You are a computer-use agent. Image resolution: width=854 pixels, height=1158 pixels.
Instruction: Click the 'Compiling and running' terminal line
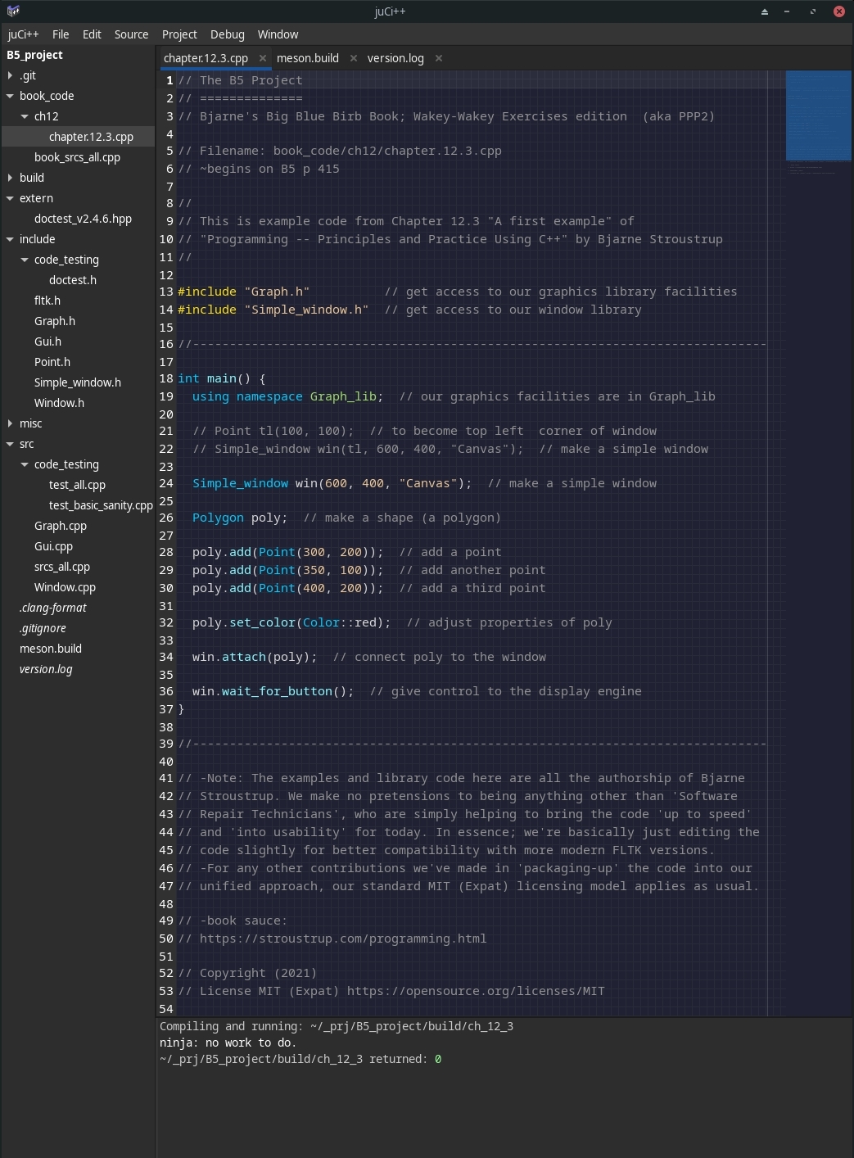337,1026
